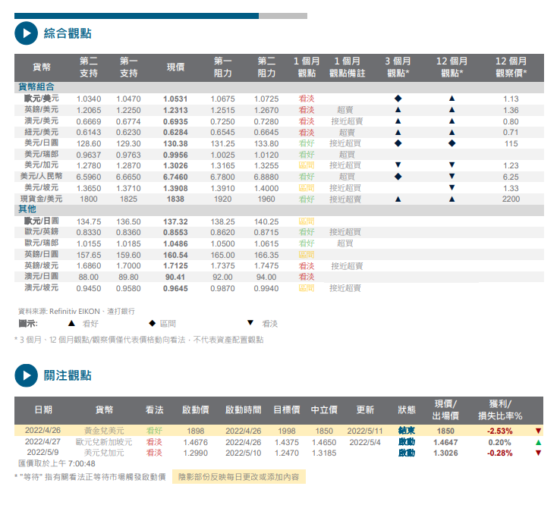The height and width of the screenshot is (505, 560).
Task: Click the 12-month diamond in 美元/日圓 row
Action: coord(451,143)
